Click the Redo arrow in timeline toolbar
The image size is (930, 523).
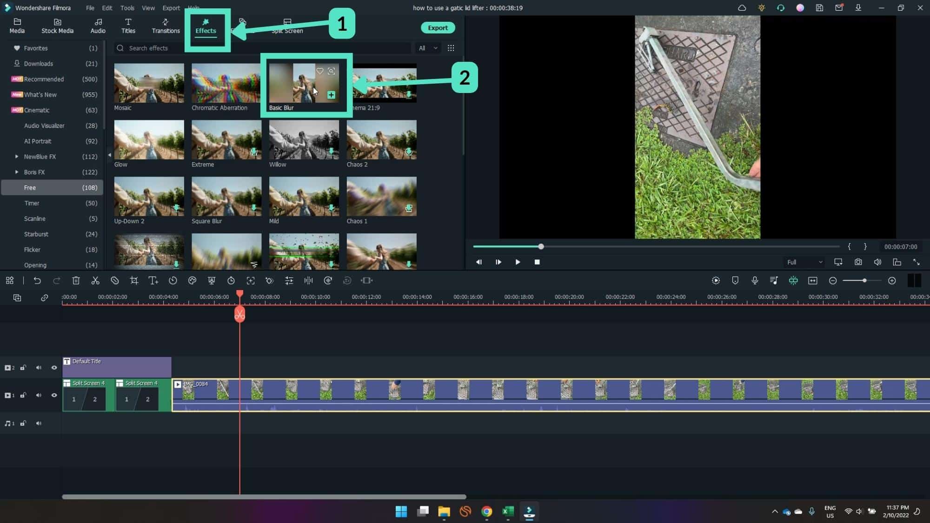(57, 280)
